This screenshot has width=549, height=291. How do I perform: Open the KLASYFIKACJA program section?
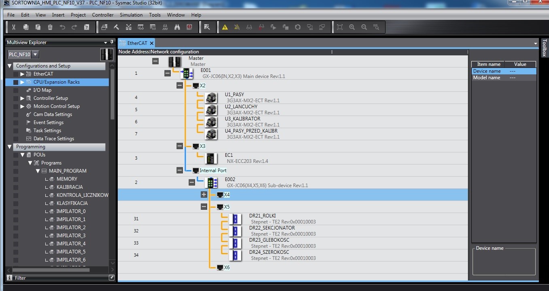pos(72,203)
